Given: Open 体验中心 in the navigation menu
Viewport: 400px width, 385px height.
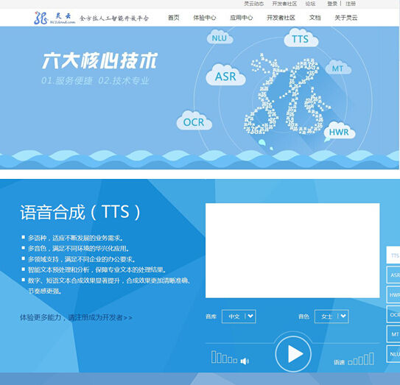Looking at the screenshot, I should 205,18.
